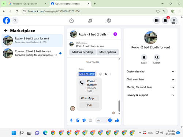Go back one page in Chrome
Viewport: 183px width, 137px height.
(x=4, y=11)
